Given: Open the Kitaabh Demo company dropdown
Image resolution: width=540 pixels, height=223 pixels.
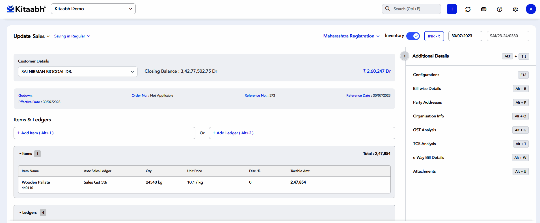Looking at the screenshot, I should pos(93,9).
